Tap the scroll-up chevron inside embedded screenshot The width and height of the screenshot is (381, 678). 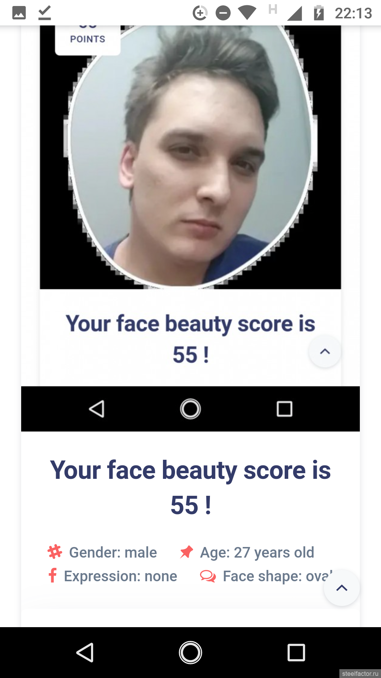(x=325, y=351)
